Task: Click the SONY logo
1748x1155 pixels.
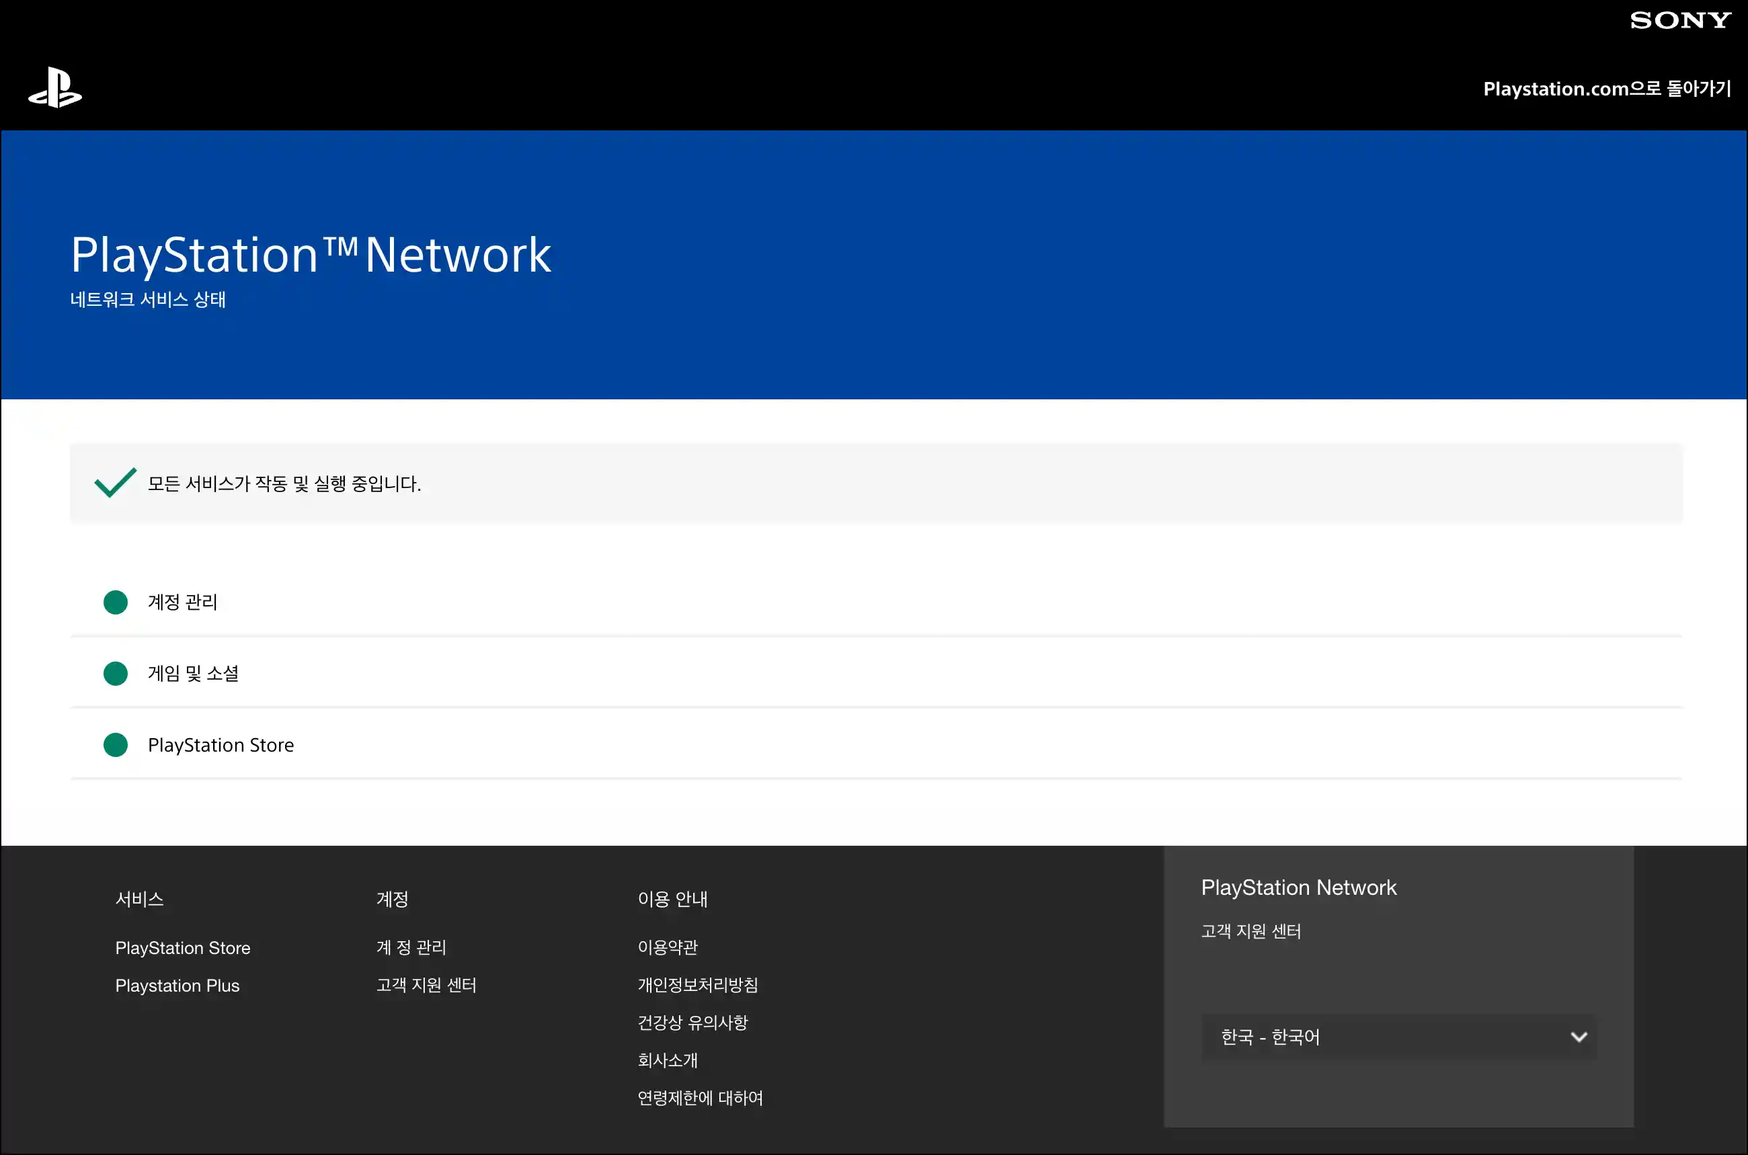Action: [x=1680, y=20]
